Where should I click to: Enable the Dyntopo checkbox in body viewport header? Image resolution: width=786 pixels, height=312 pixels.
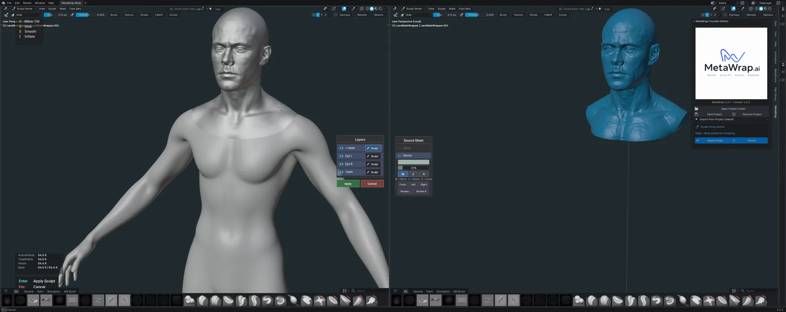[x=336, y=15]
